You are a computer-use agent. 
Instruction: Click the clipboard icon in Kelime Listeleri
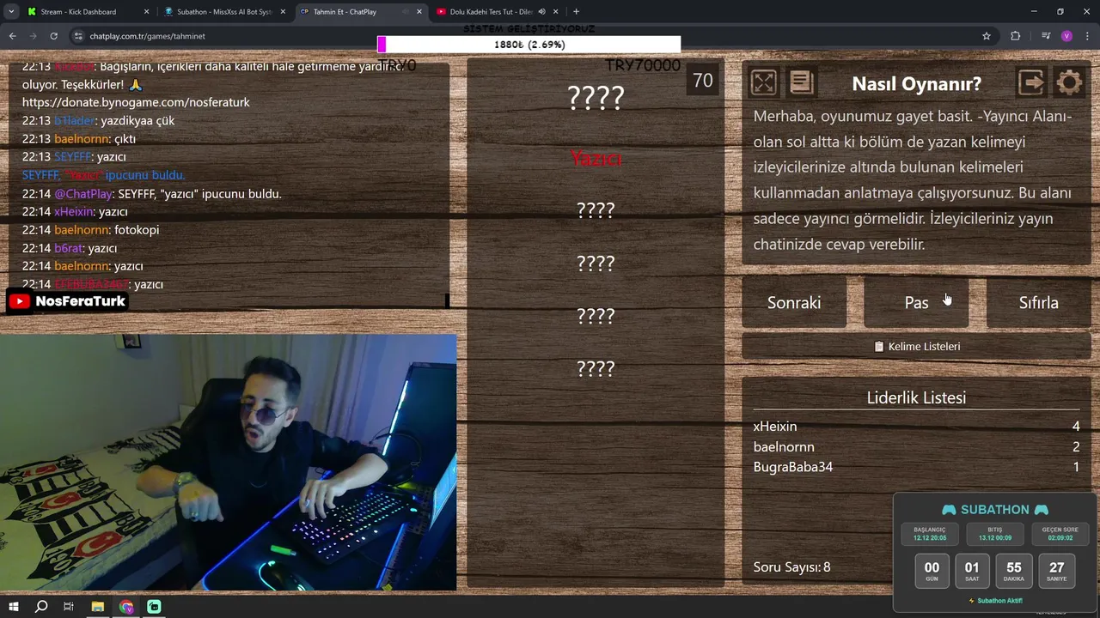pos(878,347)
